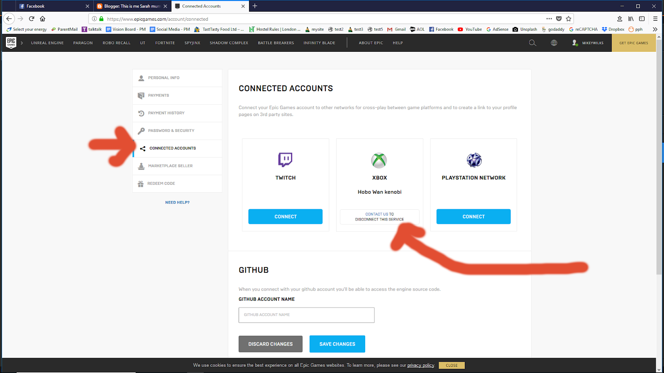The width and height of the screenshot is (664, 373).
Task: Open the Payment History section
Action: pos(177,113)
